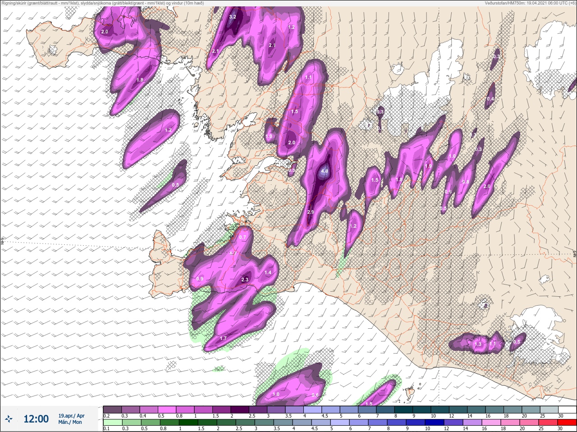Image resolution: width=577 pixels, height=432 pixels.
Task: Click the 0.1 label in the bottom legend scale
Action: (106, 429)
